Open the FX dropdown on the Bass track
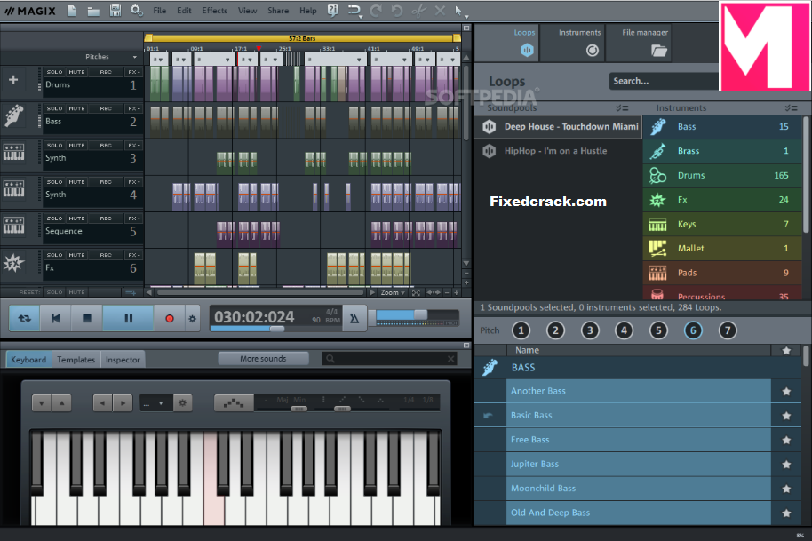The height and width of the screenshot is (541, 812). point(134,108)
